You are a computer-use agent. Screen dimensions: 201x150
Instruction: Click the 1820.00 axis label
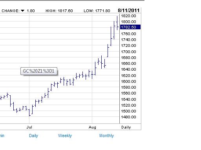pos(128,16)
